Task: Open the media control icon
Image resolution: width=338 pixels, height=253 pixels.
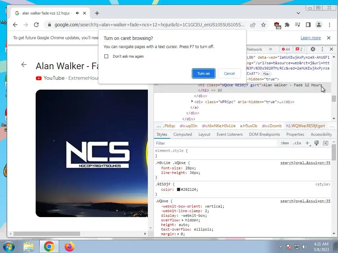Action: pyautogui.click(x=297, y=25)
